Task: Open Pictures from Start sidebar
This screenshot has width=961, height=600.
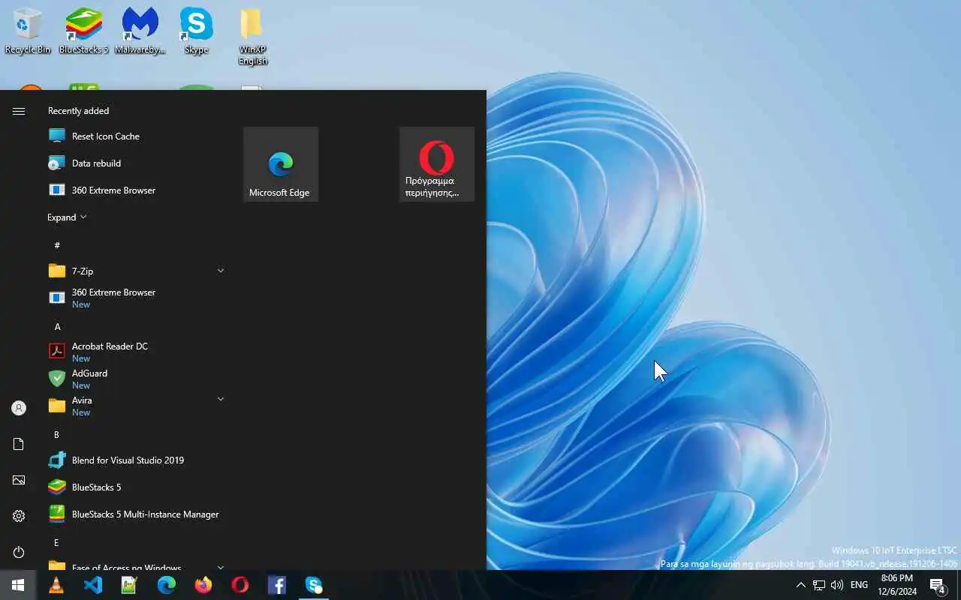Action: (19, 480)
